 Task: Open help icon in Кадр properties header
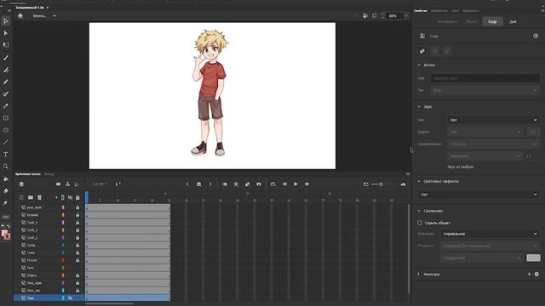coord(536,36)
